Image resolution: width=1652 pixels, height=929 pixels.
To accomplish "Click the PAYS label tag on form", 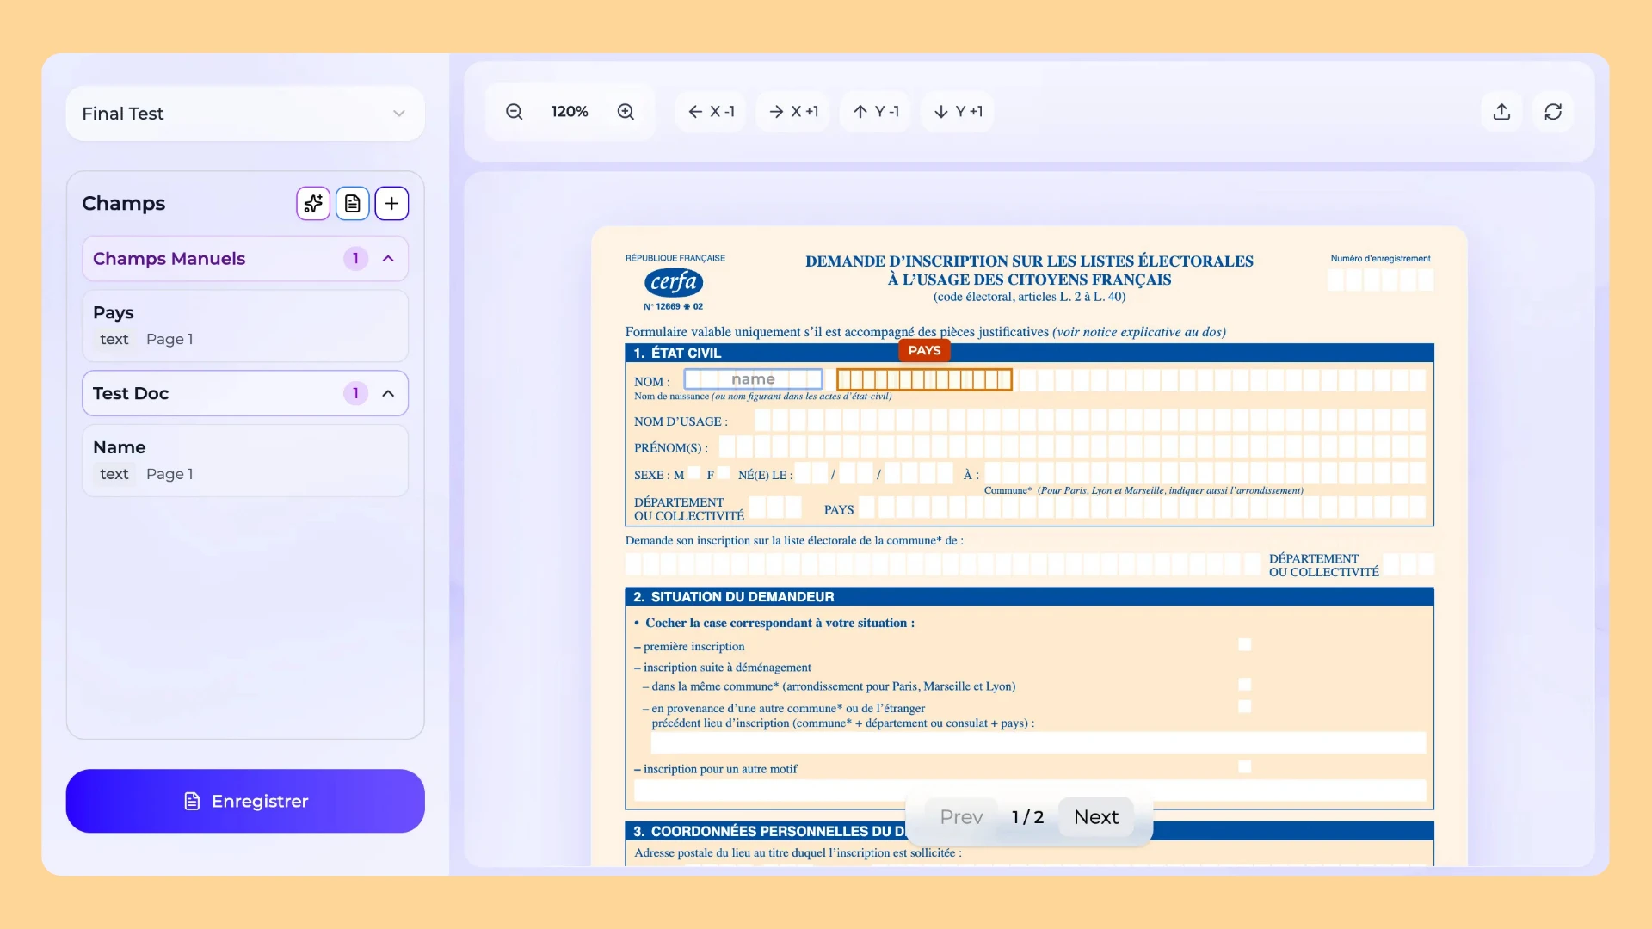I will tap(924, 351).
